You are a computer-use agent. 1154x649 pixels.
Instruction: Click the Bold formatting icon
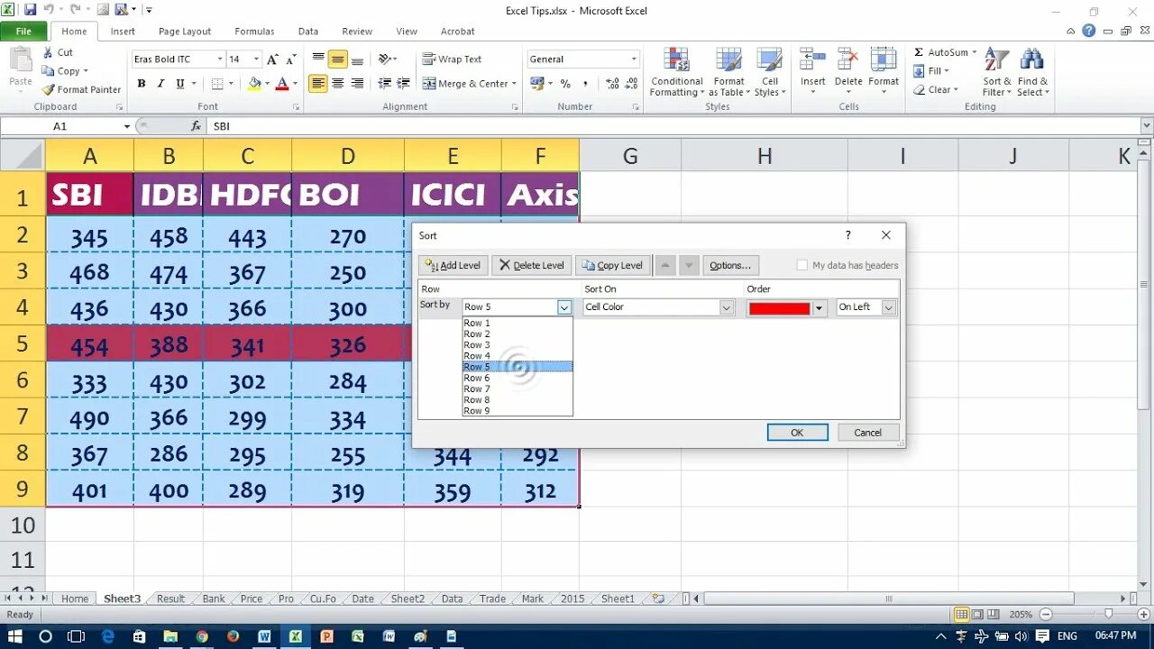142,84
